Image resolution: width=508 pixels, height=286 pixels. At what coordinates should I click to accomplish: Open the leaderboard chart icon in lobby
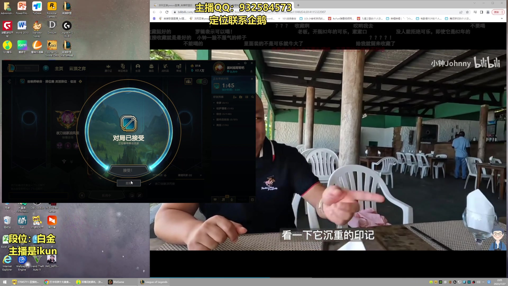tap(188, 81)
